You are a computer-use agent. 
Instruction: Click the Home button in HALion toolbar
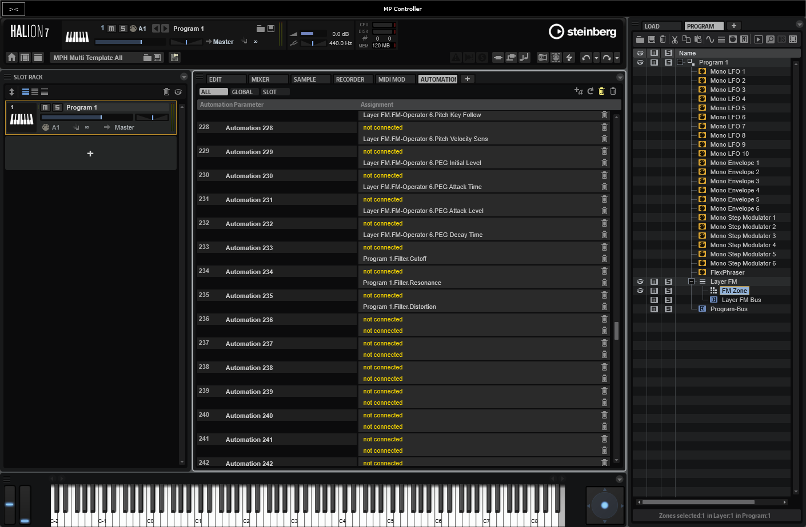point(11,57)
